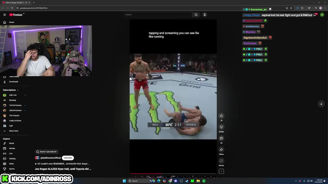Click the Chrome address bar URL

point(34,8)
